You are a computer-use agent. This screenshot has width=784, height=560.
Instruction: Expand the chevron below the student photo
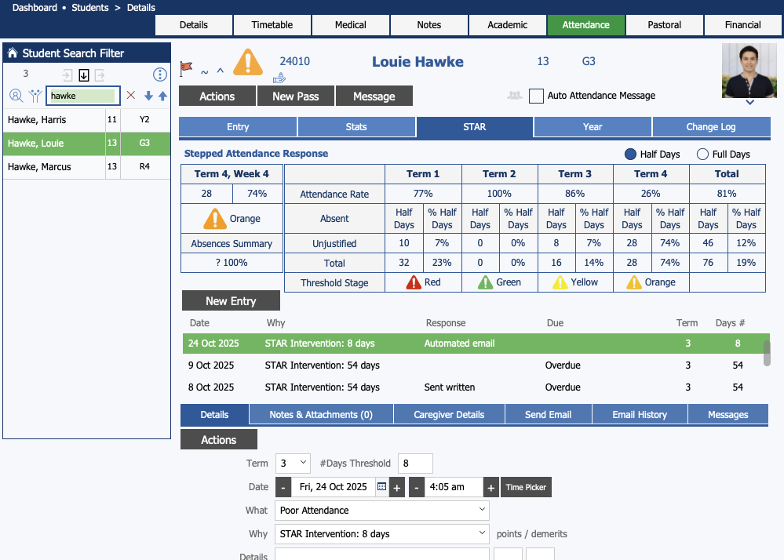749,102
